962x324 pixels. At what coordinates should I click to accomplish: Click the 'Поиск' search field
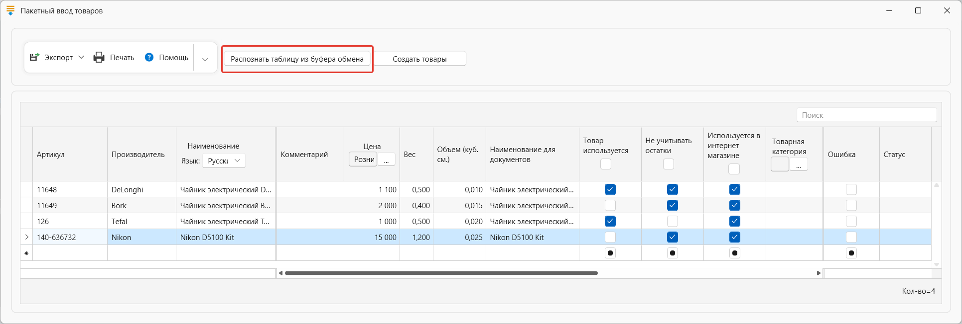click(866, 115)
